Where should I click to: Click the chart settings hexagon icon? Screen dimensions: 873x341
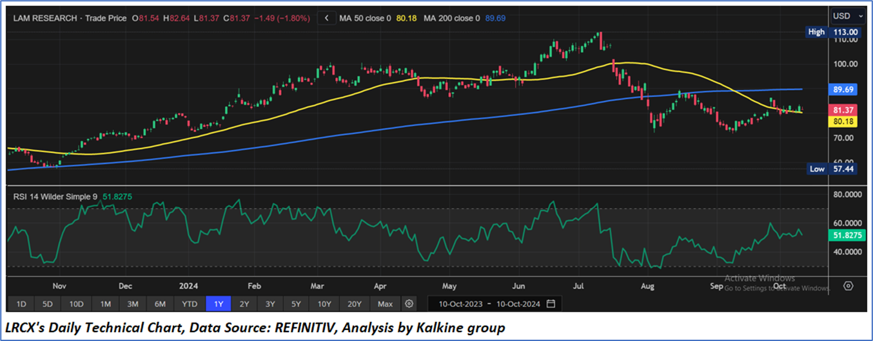[848, 286]
